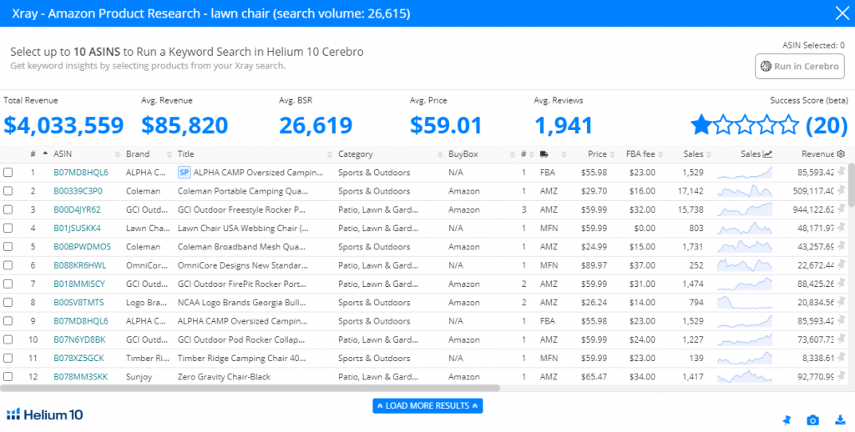Open sales sparkline for Coleman Portable Camping
Screen dimensions: 855x432
pos(745,191)
